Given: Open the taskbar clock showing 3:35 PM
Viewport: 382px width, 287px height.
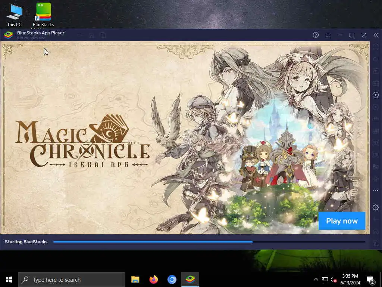Looking at the screenshot, I should coord(350,280).
